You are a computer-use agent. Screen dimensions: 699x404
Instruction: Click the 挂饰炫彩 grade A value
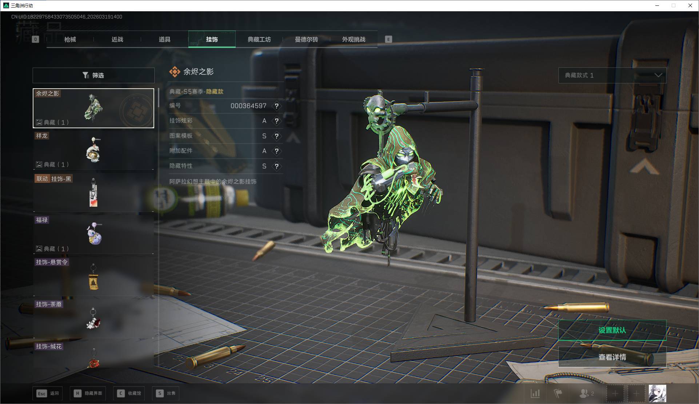coord(264,121)
